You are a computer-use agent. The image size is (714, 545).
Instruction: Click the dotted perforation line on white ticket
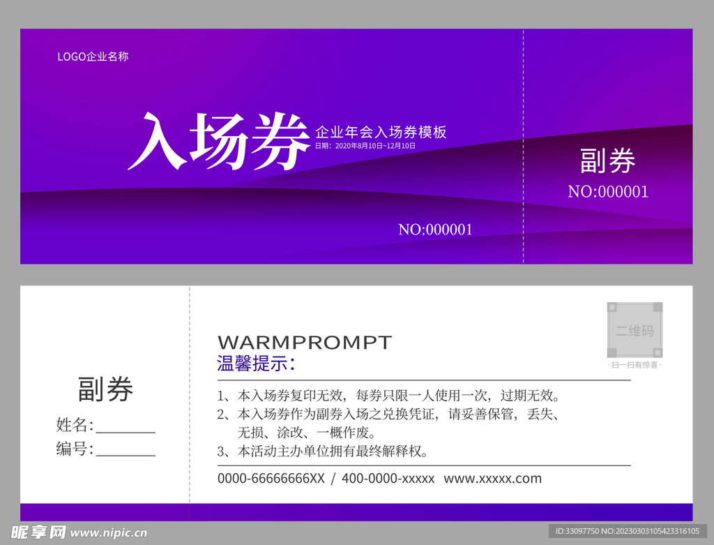pos(188,398)
